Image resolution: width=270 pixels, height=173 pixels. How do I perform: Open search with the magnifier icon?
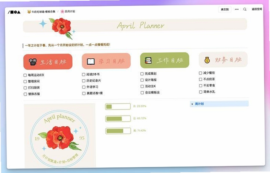click(x=245, y=9)
